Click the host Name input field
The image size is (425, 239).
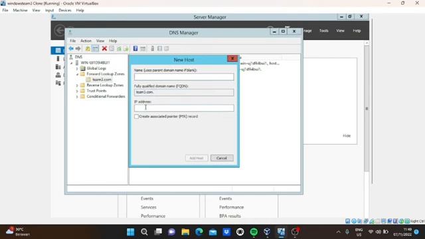coord(184,77)
